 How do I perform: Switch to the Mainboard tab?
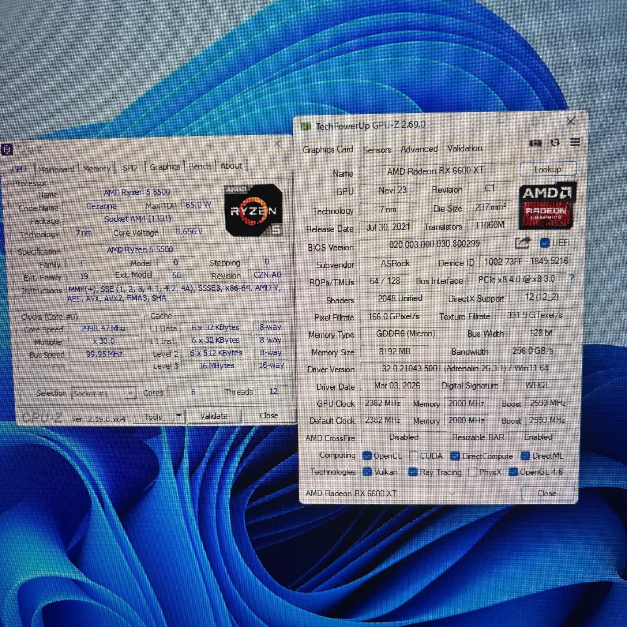[56, 169]
